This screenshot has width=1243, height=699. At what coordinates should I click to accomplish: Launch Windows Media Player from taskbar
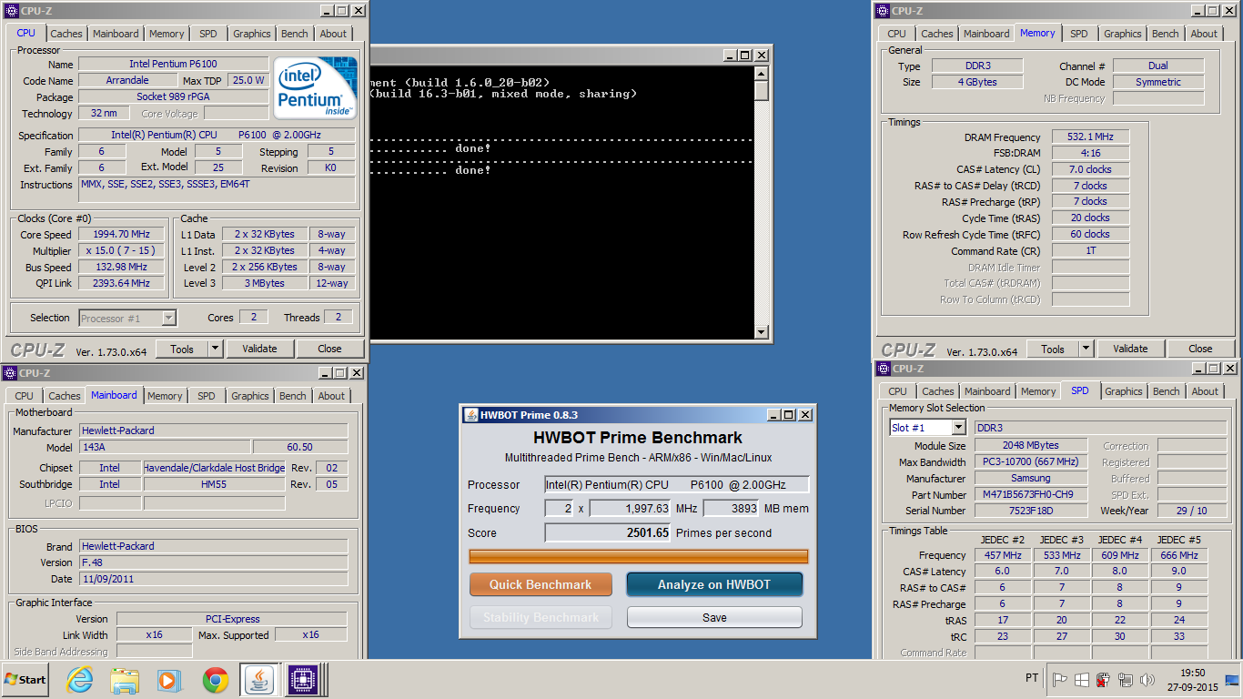[x=168, y=680]
